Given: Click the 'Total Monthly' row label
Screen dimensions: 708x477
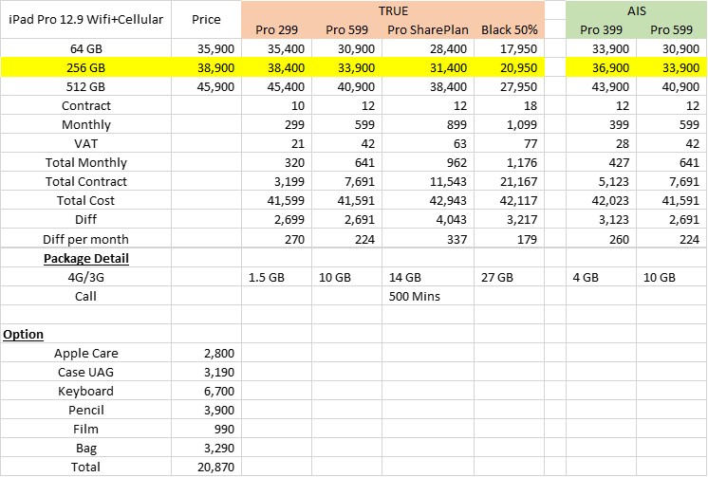Looking at the screenshot, I should click(85, 162).
